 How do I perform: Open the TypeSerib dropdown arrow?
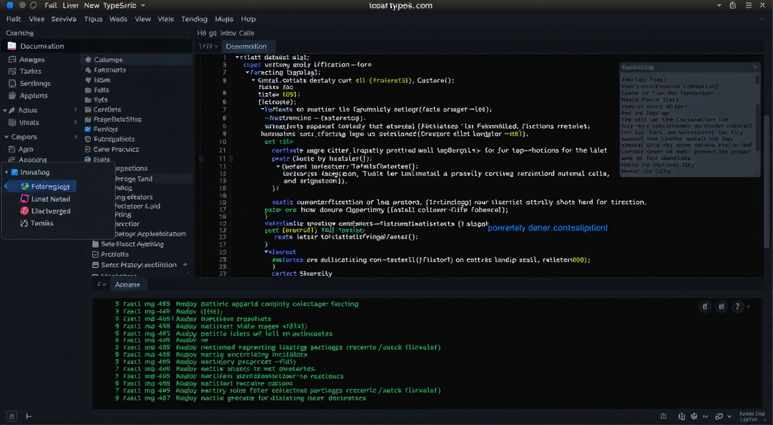point(143,5)
